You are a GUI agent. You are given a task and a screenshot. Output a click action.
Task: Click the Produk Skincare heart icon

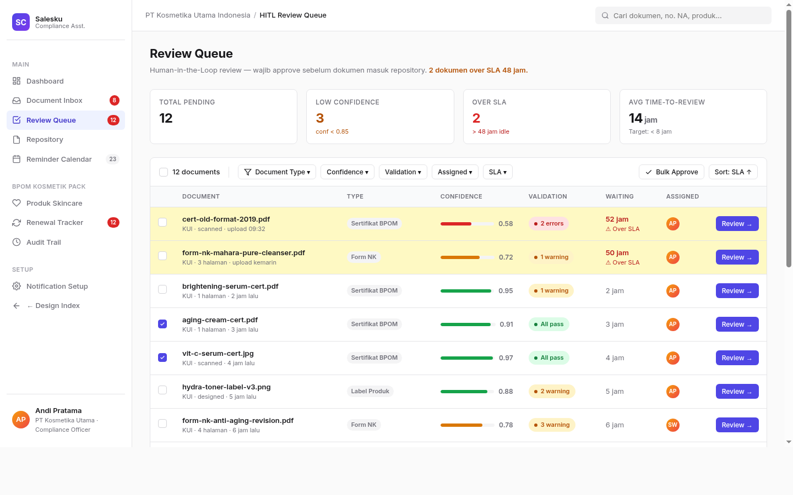pos(17,203)
